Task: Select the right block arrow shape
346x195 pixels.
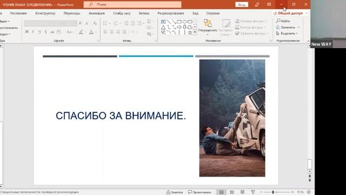Action: click(x=179, y=27)
